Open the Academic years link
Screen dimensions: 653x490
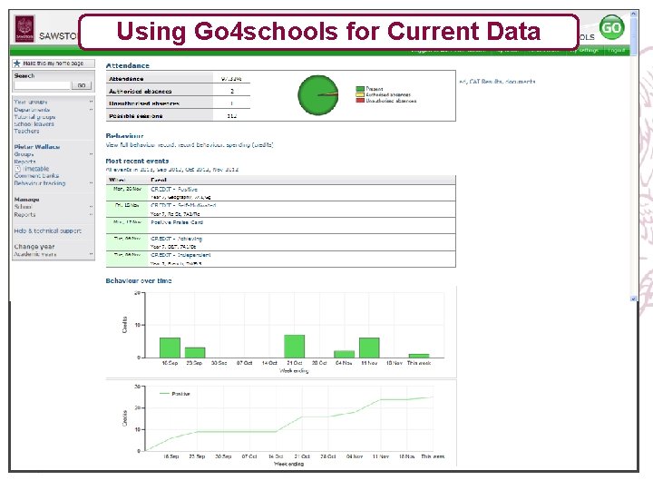click(x=35, y=254)
